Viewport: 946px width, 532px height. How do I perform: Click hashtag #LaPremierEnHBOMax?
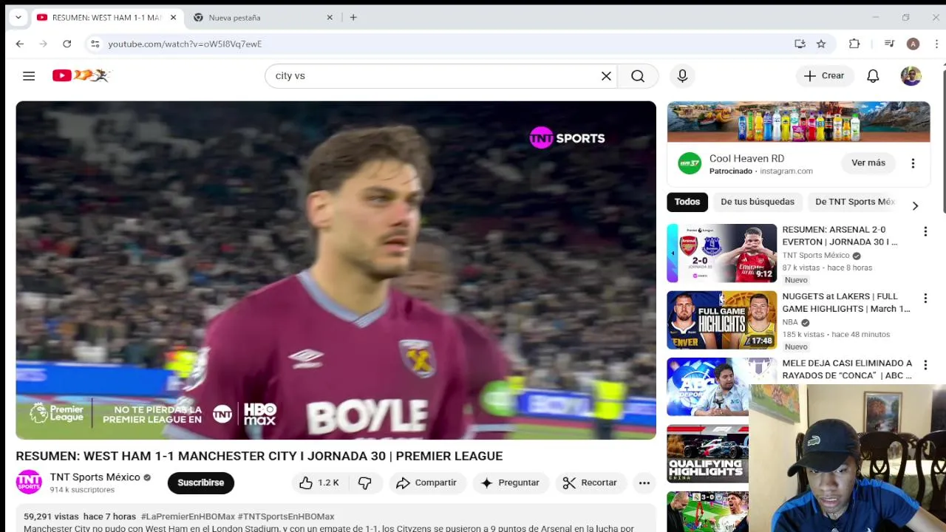(188, 516)
